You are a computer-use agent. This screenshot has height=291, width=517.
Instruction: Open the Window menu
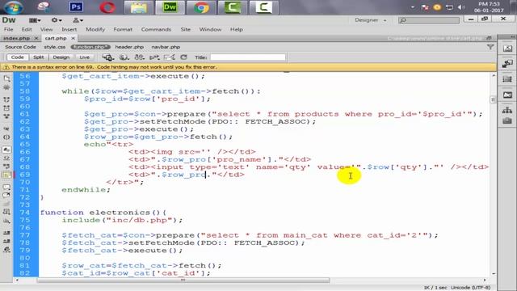click(x=210, y=29)
